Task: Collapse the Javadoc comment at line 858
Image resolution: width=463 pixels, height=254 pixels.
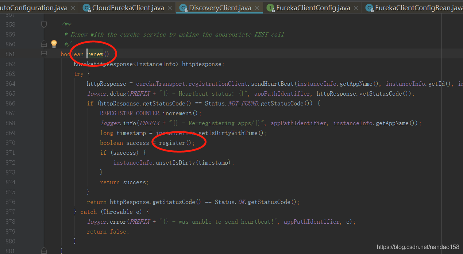Action: [x=44, y=24]
